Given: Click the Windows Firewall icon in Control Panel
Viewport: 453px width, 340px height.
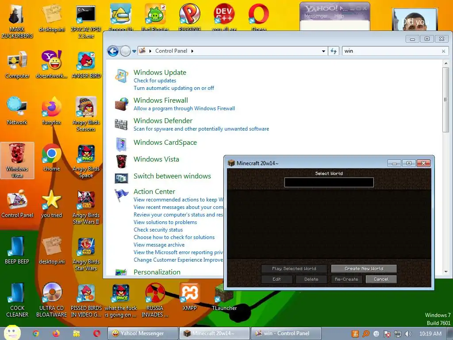Looking at the screenshot, I should (x=122, y=104).
